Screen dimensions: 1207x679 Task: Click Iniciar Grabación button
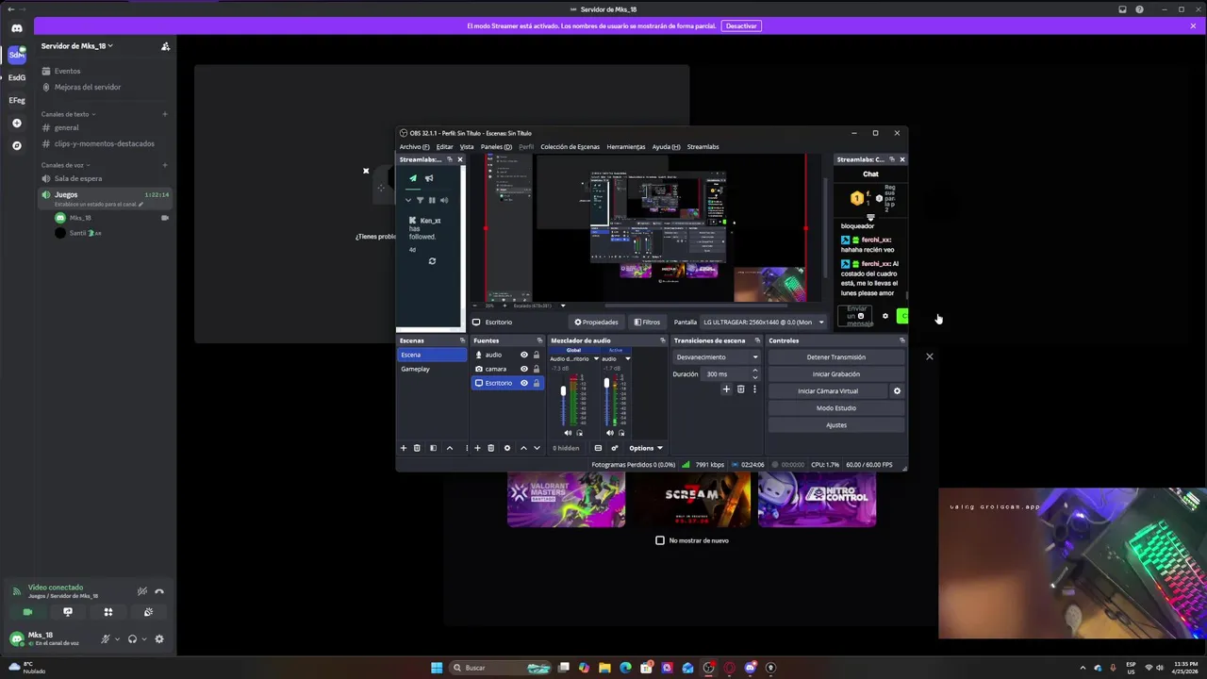click(835, 374)
